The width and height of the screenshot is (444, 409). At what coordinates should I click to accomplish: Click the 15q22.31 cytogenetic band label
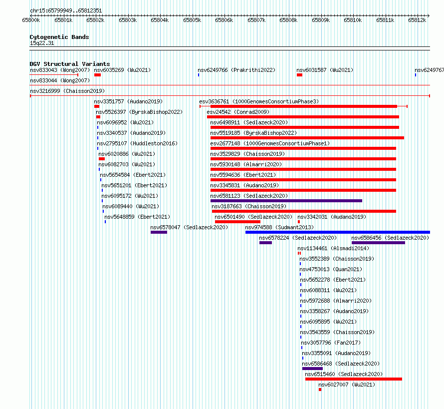click(42, 43)
